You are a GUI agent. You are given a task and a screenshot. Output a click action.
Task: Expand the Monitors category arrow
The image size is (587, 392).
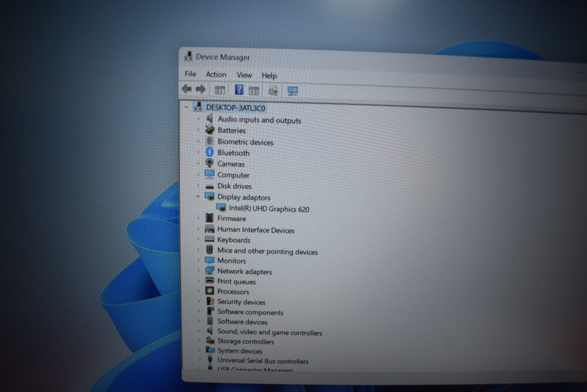[x=198, y=260]
